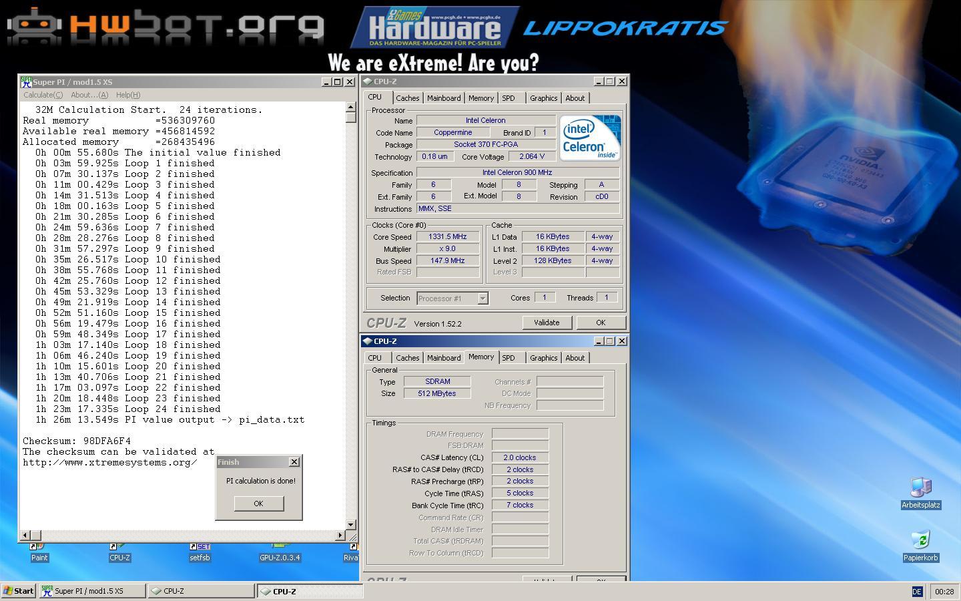This screenshot has height=601, width=961.
Task: Select Mainboard tab in lower CPU-Z window
Action: (444, 358)
